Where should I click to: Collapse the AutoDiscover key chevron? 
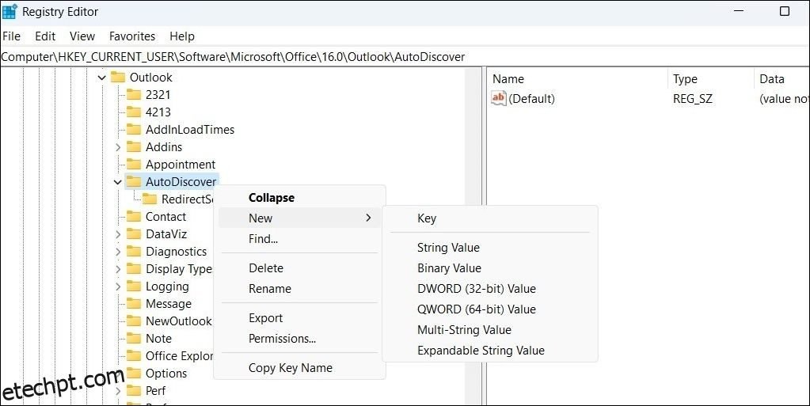pyautogui.click(x=118, y=182)
